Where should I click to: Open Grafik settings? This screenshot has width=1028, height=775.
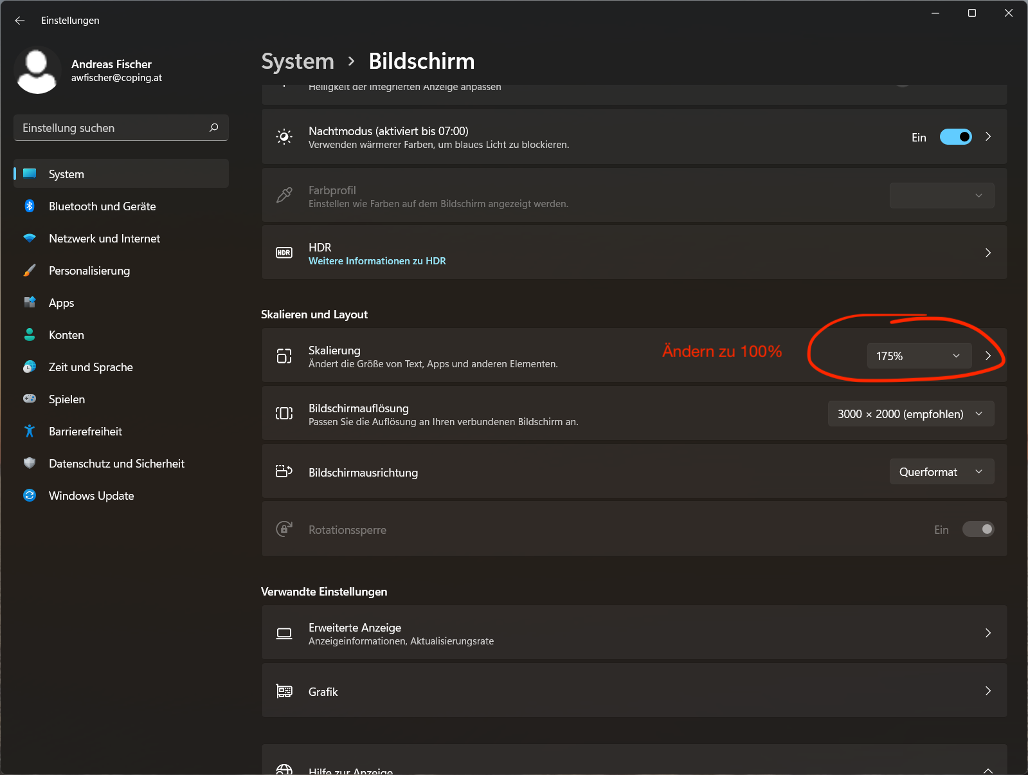click(x=634, y=691)
